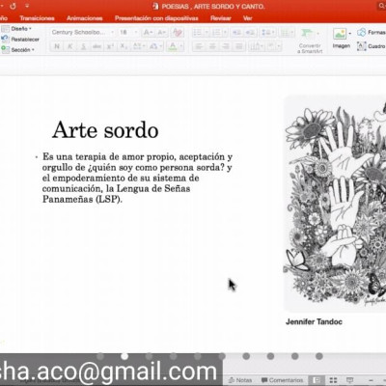Increase font size with A+ icon
386x386 pixels.
(148, 33)
